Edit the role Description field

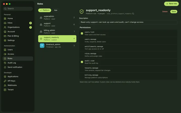click(x=128, y=22)
